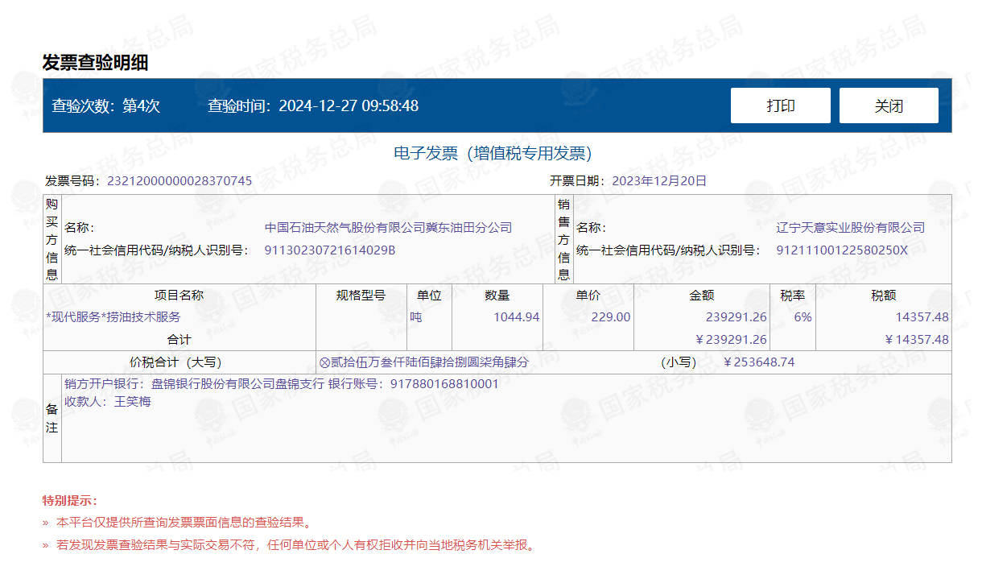Click the 开票日期 label
Screen dimensions: 982x583
click(x=579, y=180)
